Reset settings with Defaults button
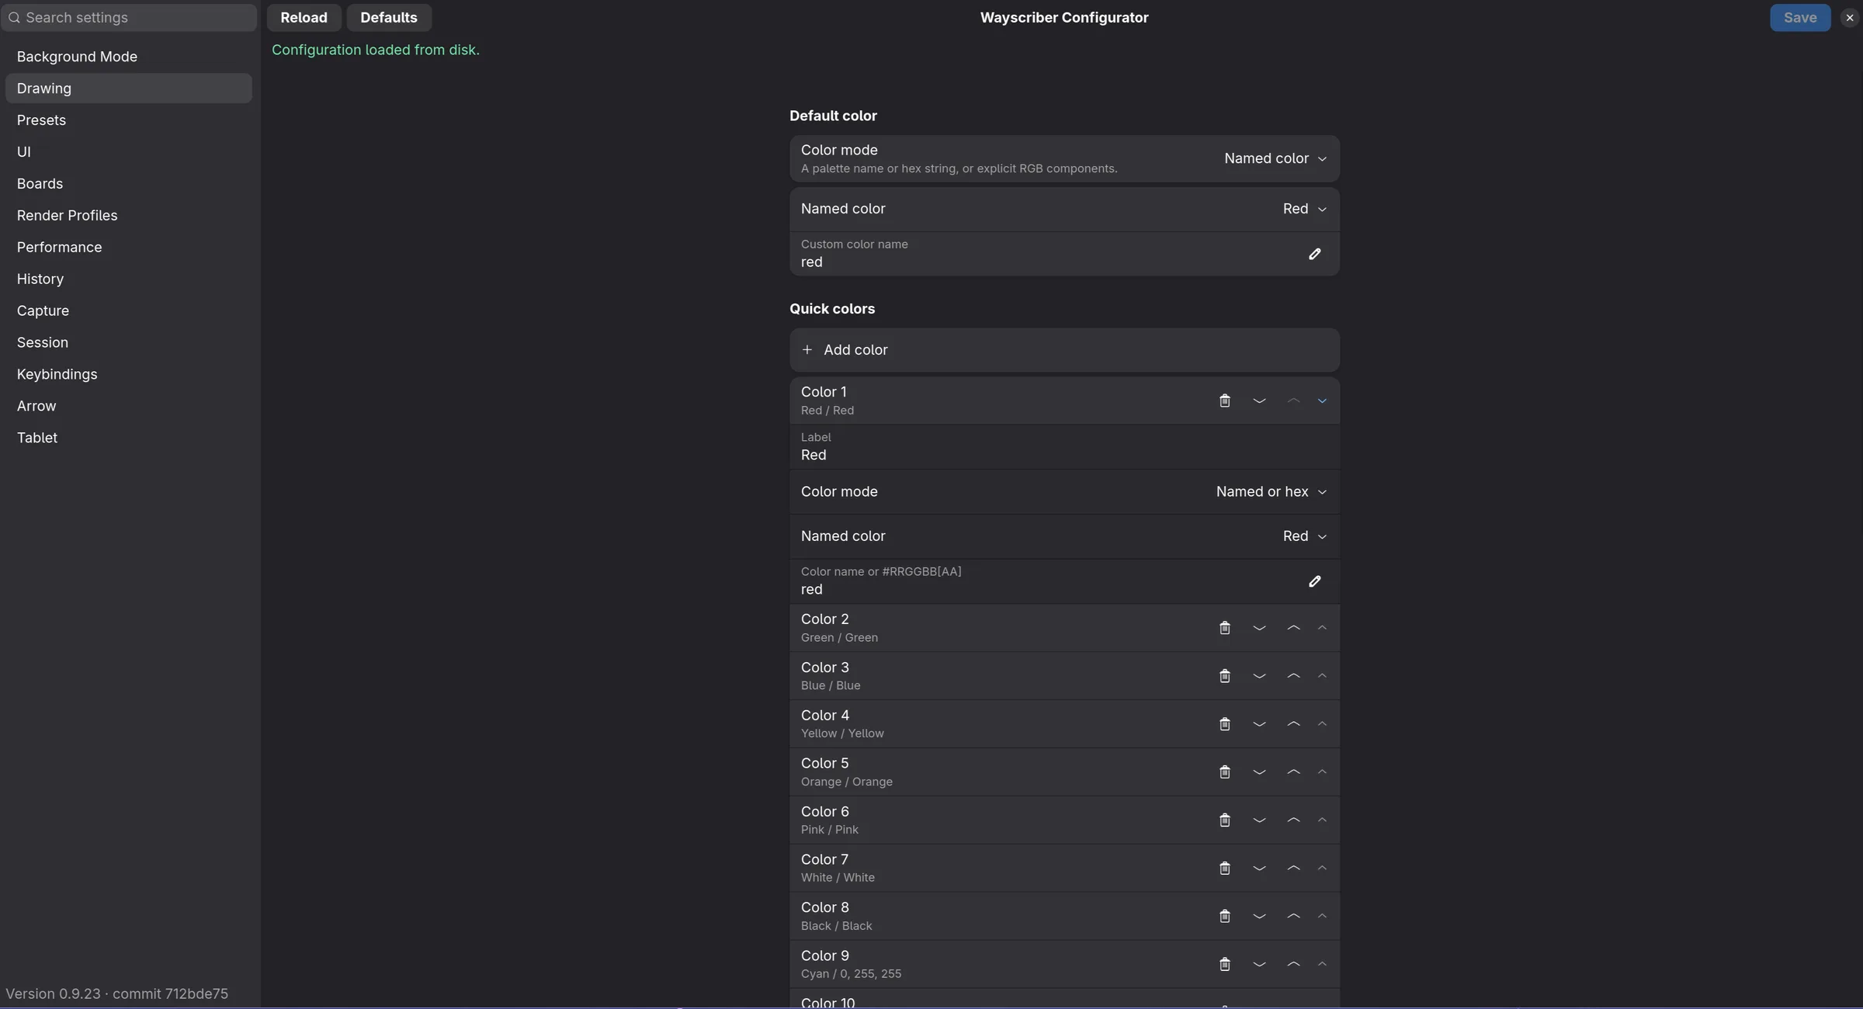 (x=389, y=17)
